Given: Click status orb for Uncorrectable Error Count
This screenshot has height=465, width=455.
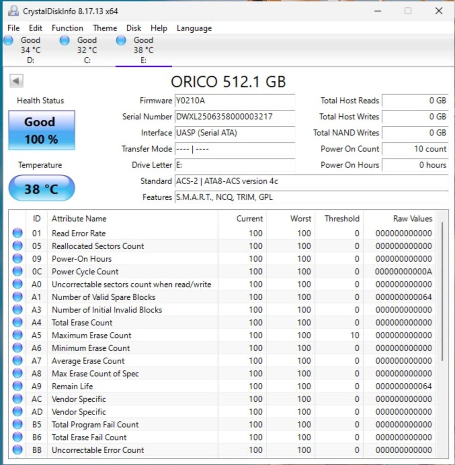Looking at the screenshot, I should pos(18,450).
